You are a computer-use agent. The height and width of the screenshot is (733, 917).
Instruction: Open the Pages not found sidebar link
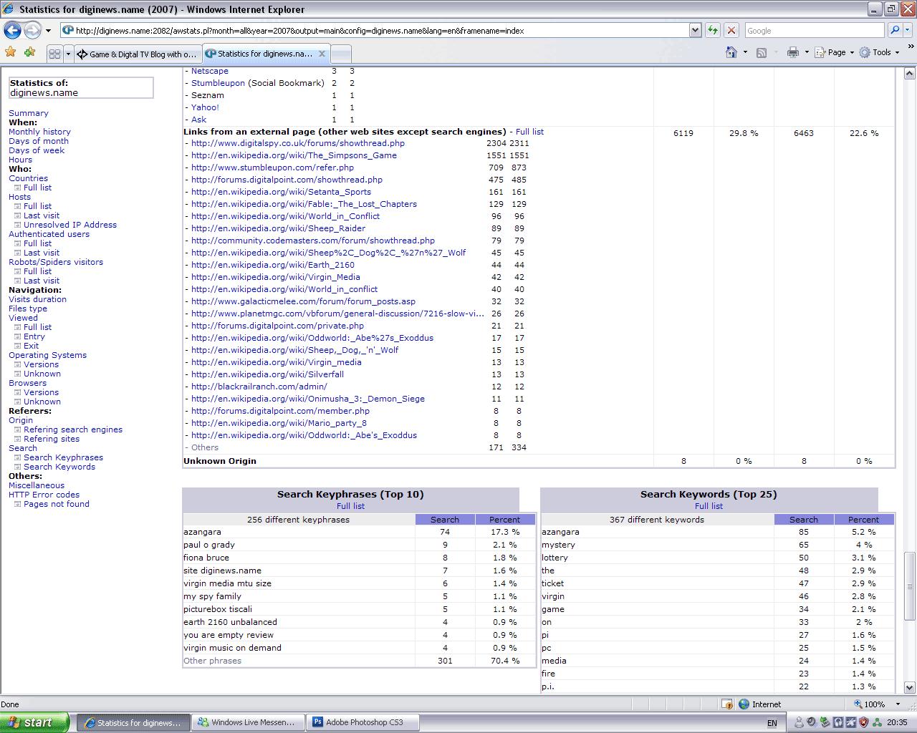pos(57,504)
